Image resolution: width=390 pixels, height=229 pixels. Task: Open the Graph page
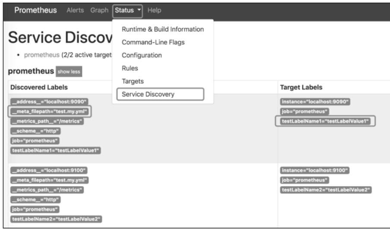click(x=99, y=10)
